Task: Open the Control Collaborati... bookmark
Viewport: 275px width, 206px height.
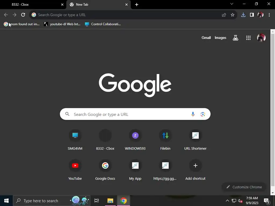Action: [x=103, y=24]
